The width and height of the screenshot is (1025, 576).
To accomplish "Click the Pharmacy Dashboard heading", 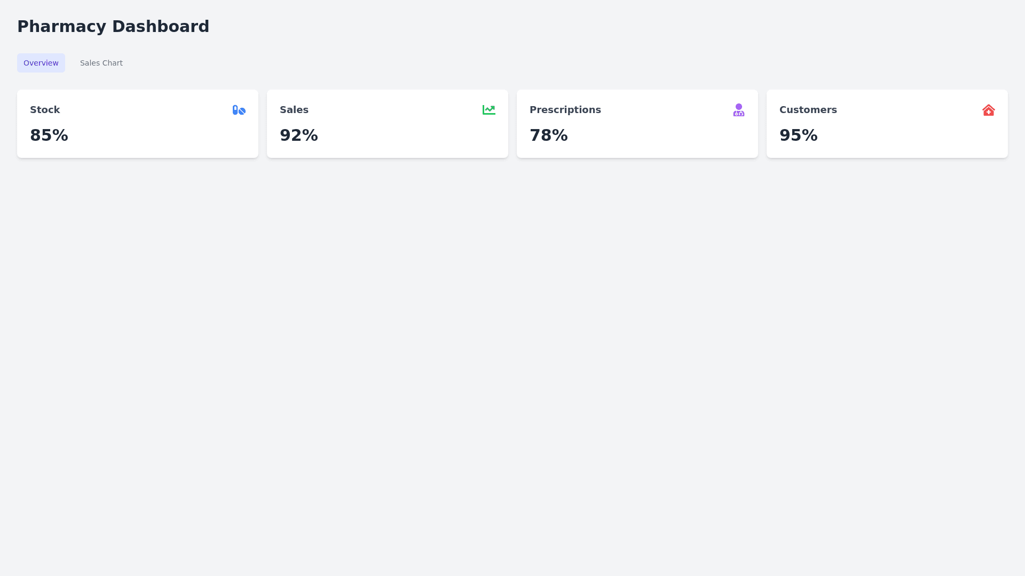I will click(113, 27).
